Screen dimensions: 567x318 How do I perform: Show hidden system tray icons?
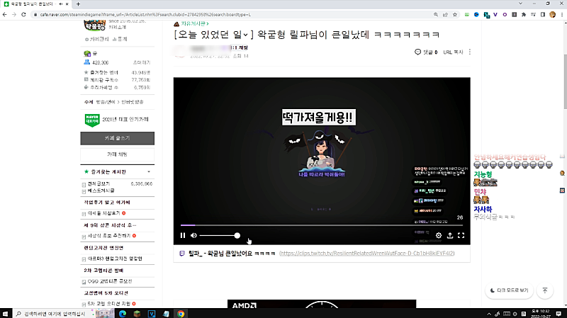click(x=489, y=314)
